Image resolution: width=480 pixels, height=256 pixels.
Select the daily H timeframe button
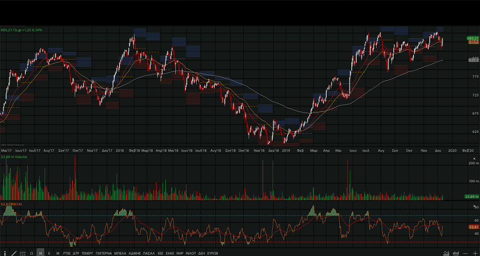40,253
